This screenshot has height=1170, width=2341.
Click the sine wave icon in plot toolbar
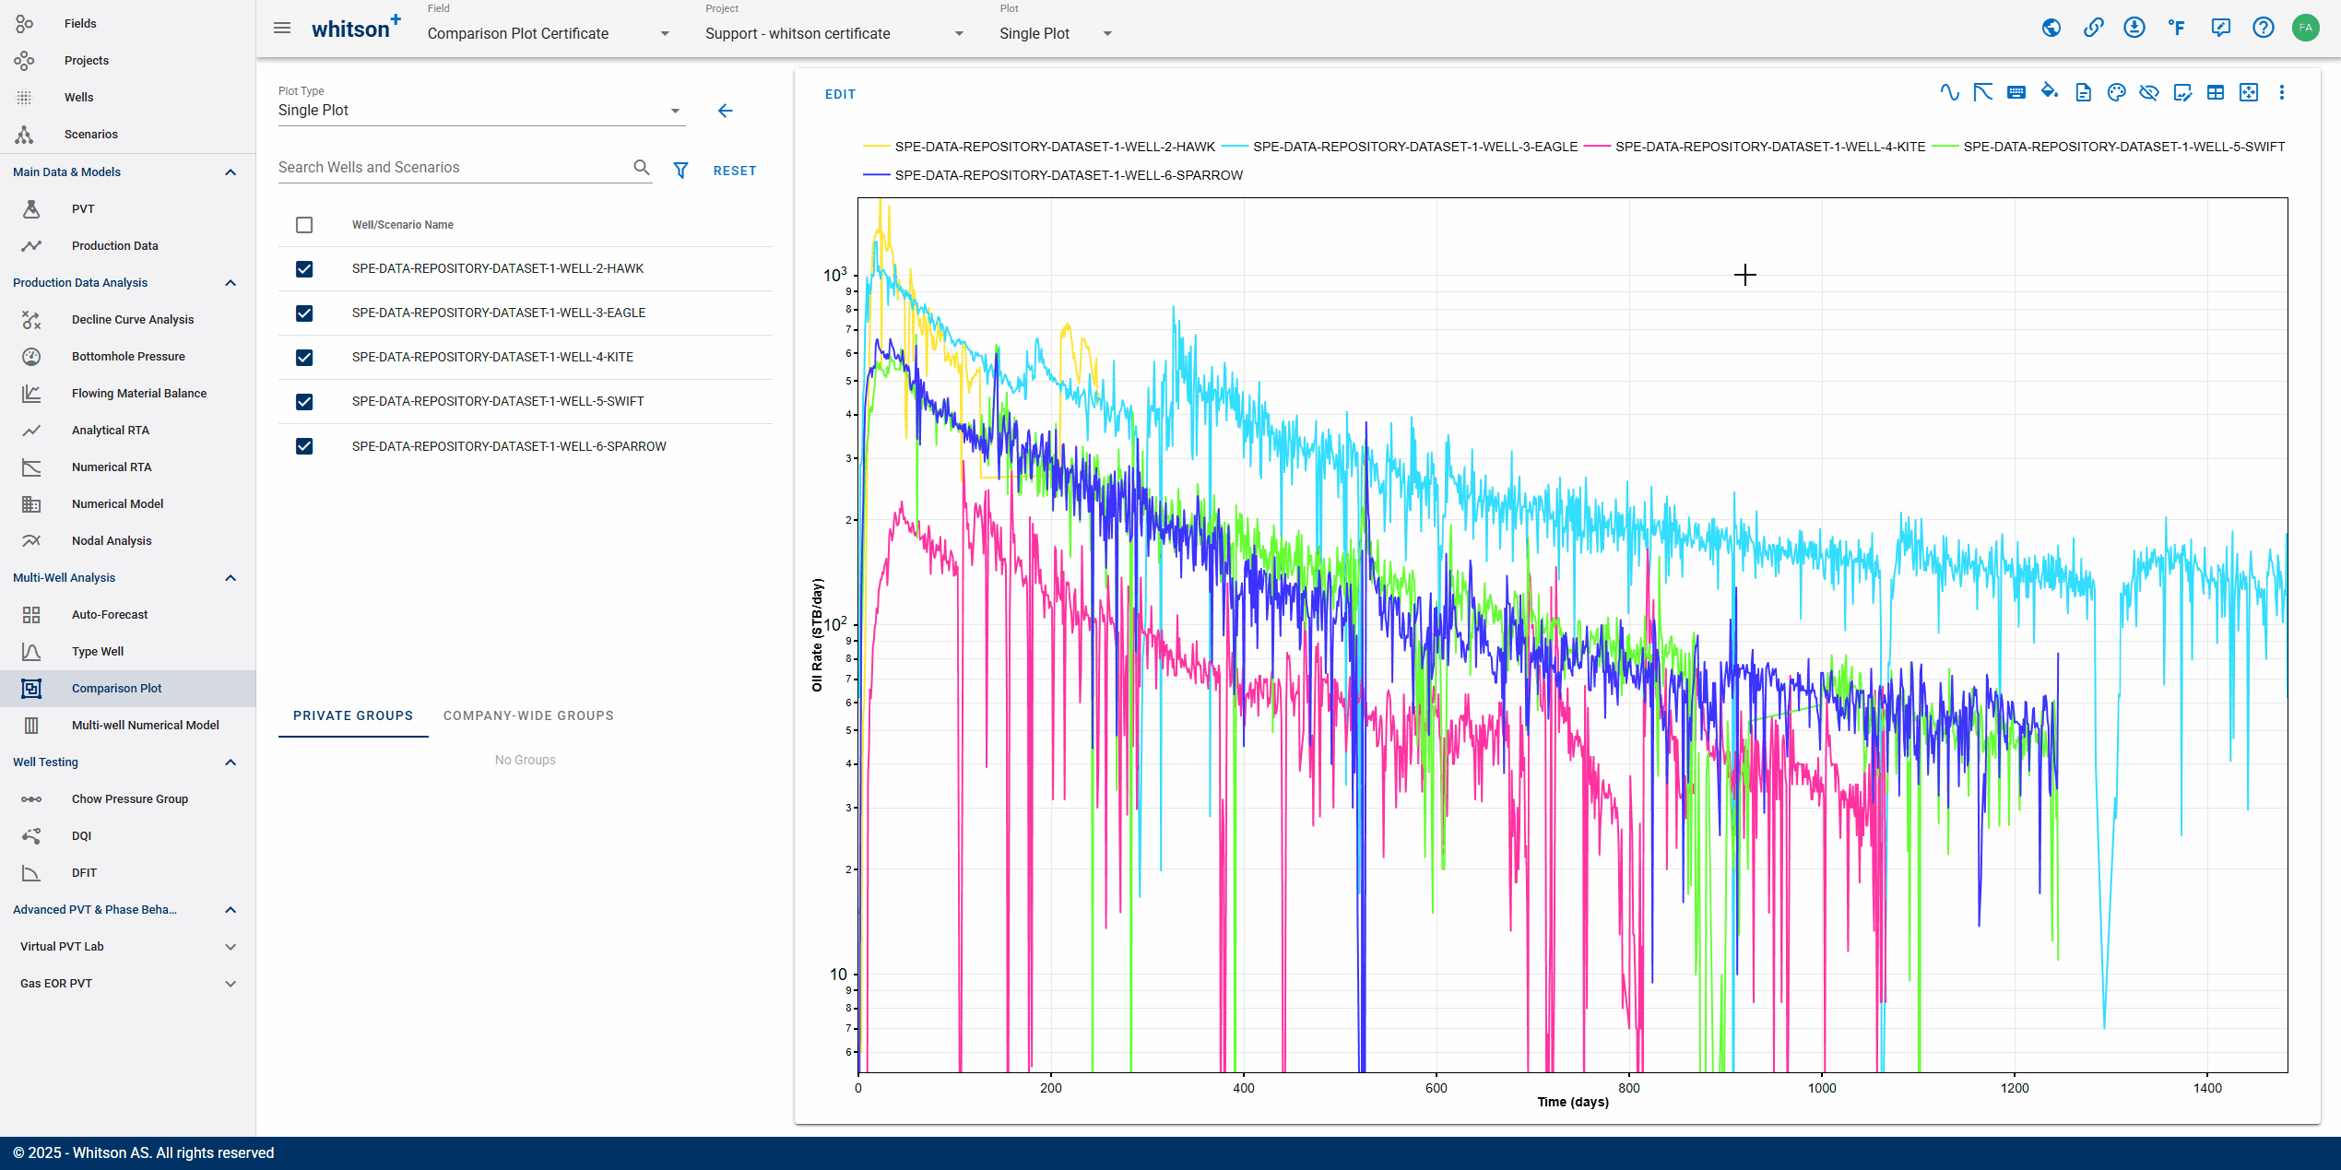pos(1949,92)
